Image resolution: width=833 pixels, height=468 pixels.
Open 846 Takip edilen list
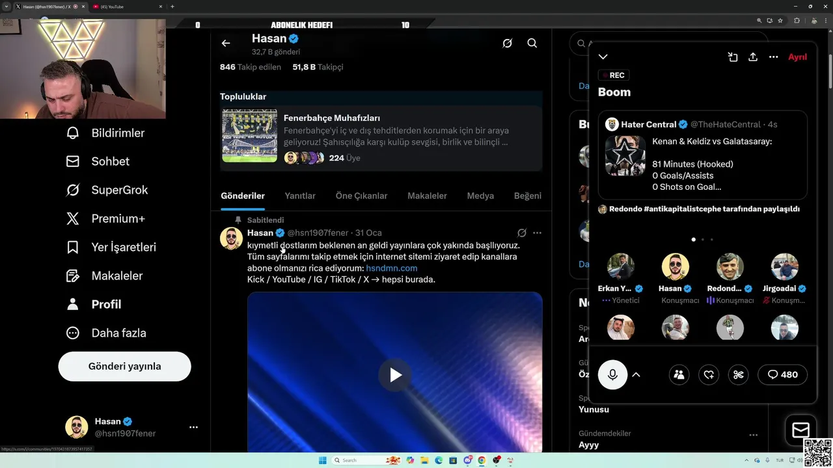(251, 67)
